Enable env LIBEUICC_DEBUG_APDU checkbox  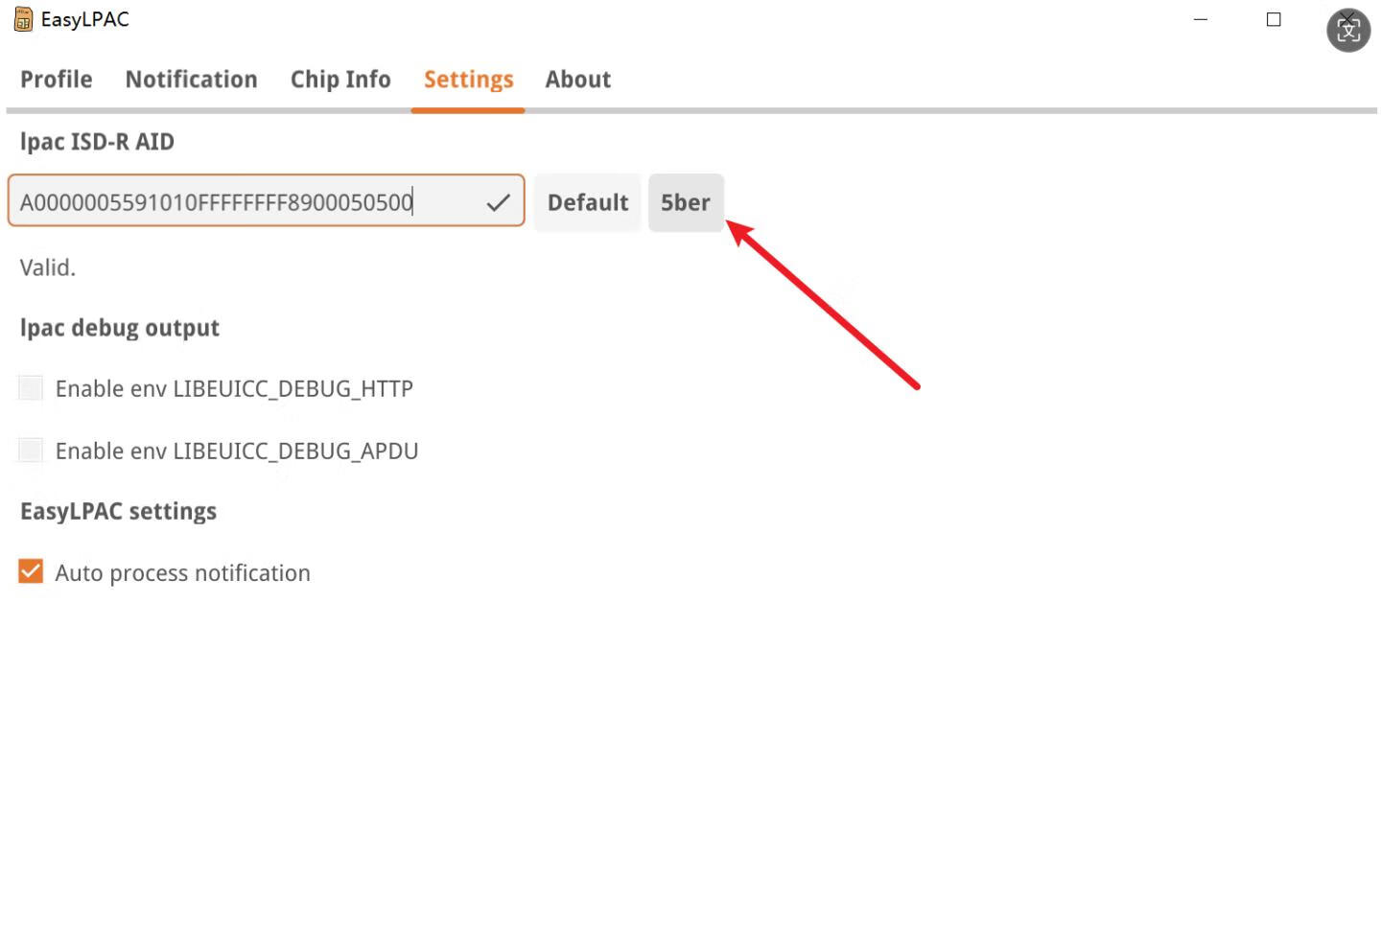(31, 451)
